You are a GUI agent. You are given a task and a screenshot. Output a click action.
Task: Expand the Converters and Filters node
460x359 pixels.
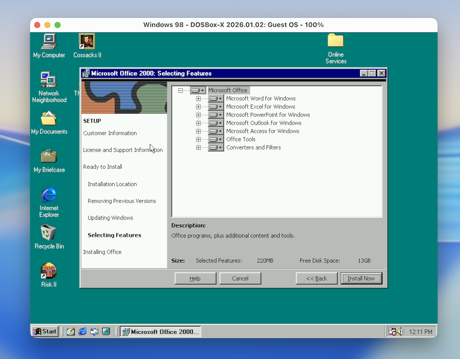point(198,148)
